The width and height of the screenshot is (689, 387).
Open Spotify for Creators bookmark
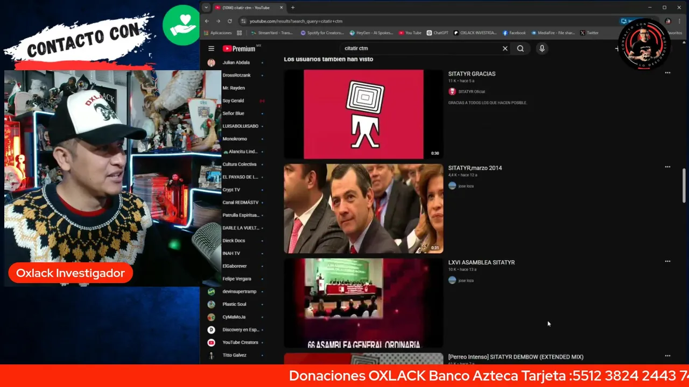point(322,33)
